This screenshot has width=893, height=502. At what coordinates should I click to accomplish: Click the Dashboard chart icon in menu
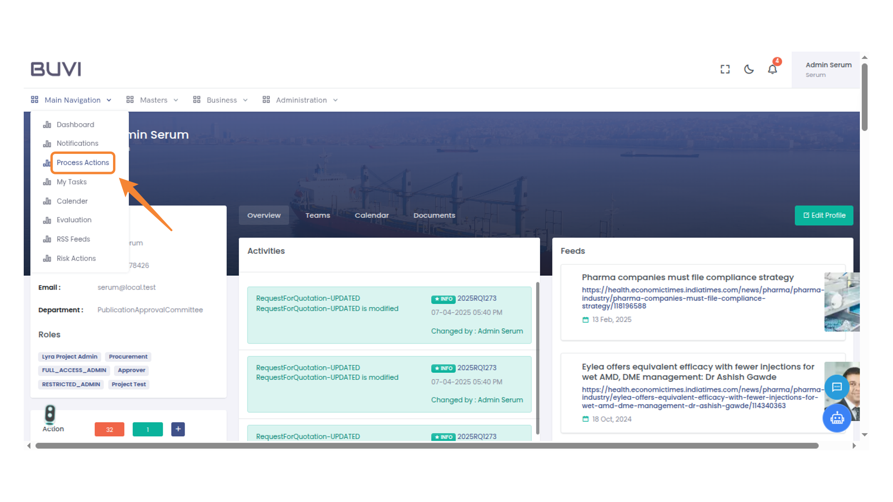click(x=47, y=125)
